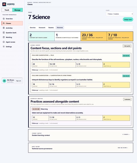Open Settings in the sidebar
The width and height of the screenshot is (137, 163).
click(x=12, y=47)
